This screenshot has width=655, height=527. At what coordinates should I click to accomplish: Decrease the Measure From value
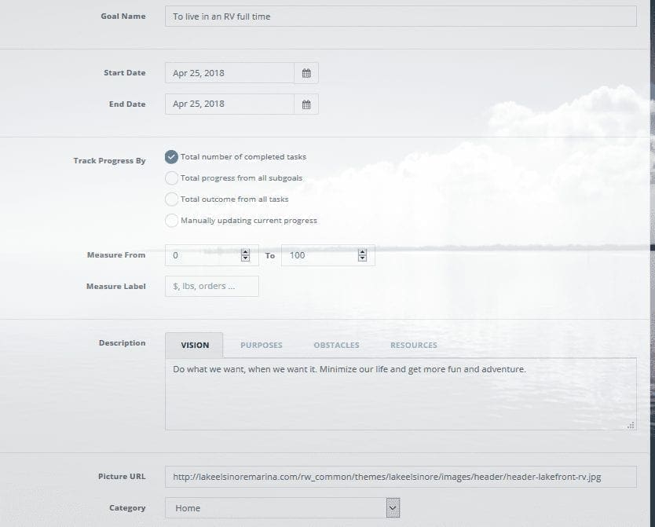pos(245,258)
